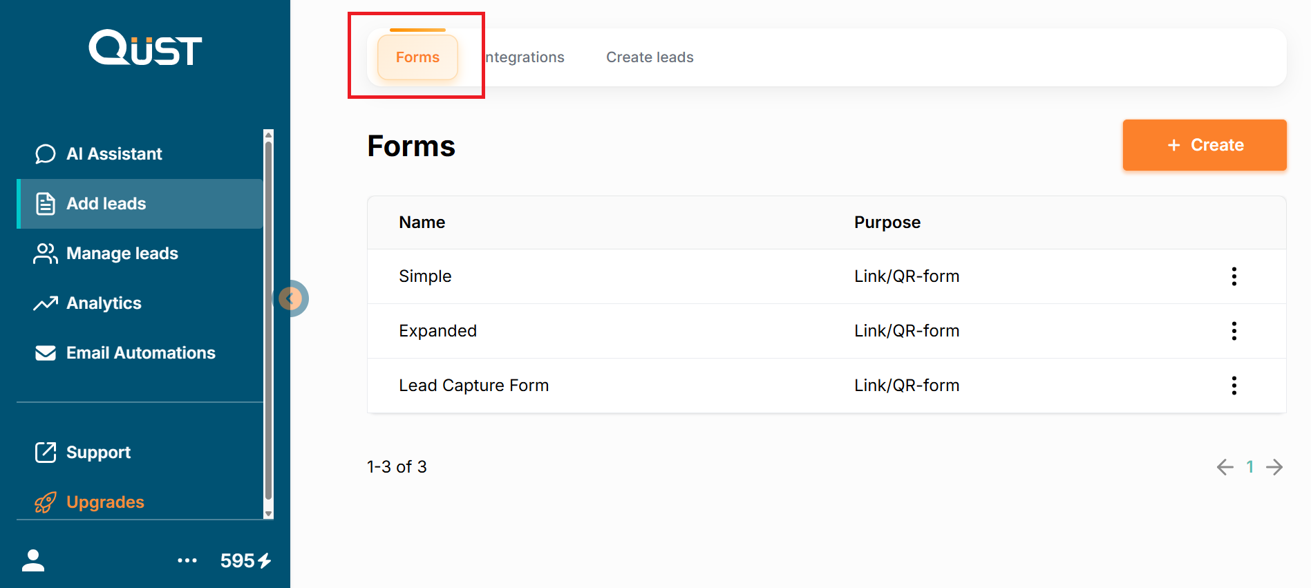The image size is (1311, 588).
Task: Click the Manage leads people icon
Action: point(46,254)
